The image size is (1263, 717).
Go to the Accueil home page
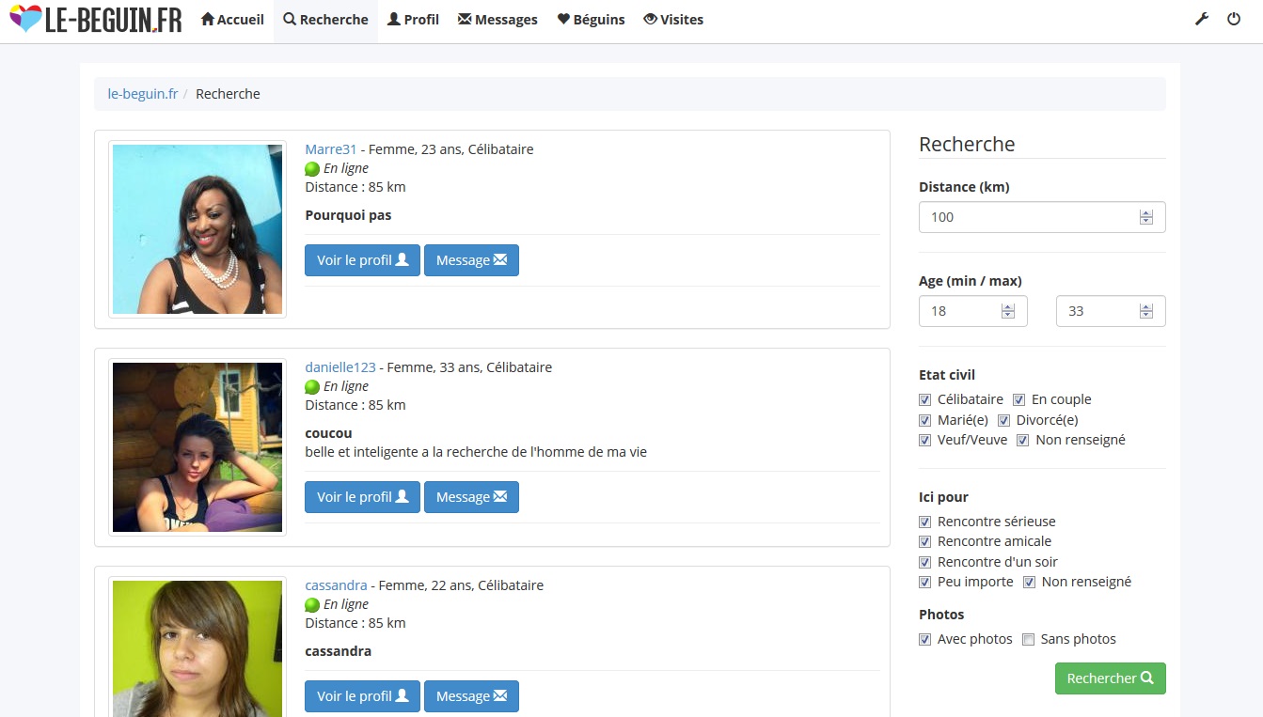click(232, 20)
